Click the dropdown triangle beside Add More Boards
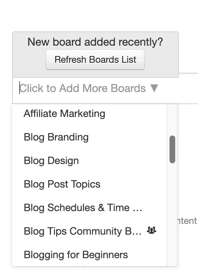 pyautogui.click(x=154, y=88)
